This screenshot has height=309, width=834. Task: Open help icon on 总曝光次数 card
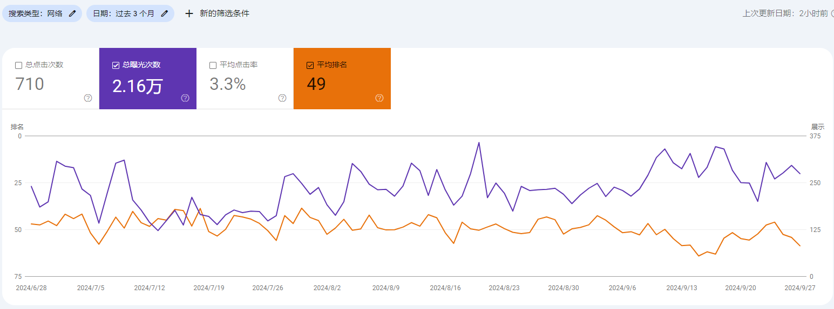(x=185, y=98)
